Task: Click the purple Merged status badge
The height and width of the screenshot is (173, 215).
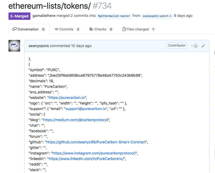Action: pyautogui.click(x=19, y=16)
